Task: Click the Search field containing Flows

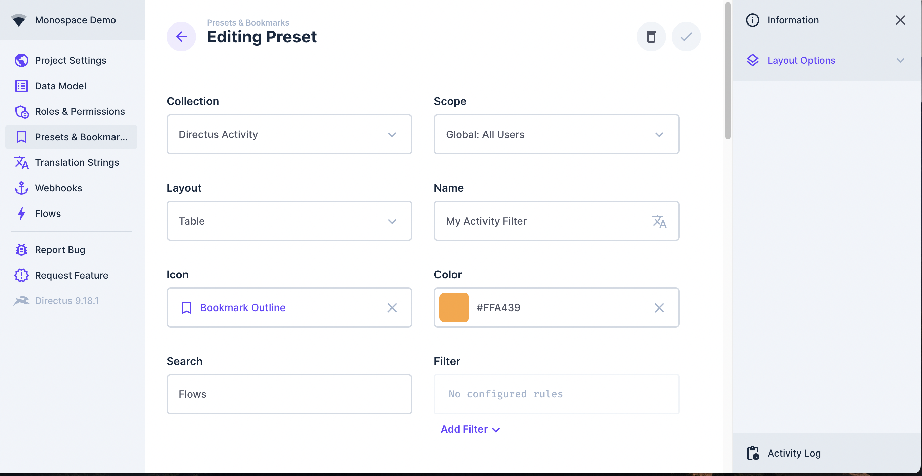Action: click(289, 394)
